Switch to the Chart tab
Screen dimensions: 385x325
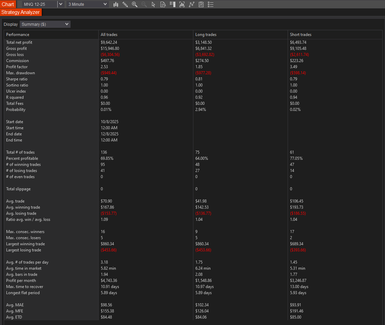(8, 4)
